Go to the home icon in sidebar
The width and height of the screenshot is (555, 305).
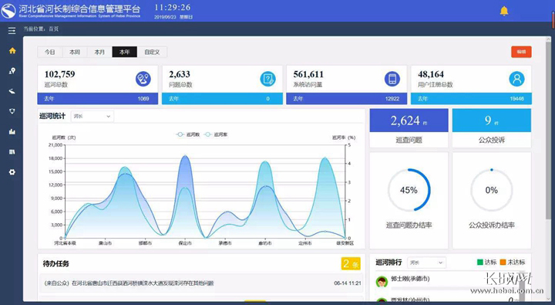coord(12,51)
